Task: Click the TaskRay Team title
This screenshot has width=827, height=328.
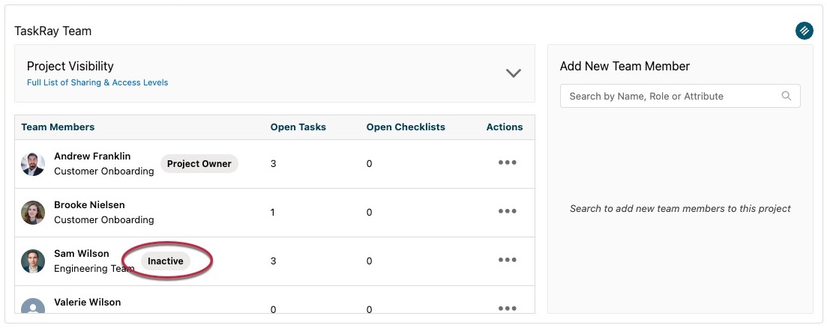Action: pyautogui.click(x=52, y=31)
